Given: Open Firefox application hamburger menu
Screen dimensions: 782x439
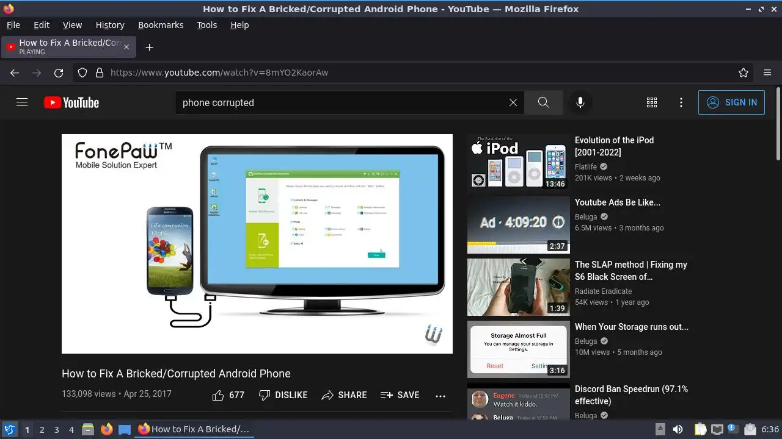Looking at the screenshot, I should click(x=767, y=73).
